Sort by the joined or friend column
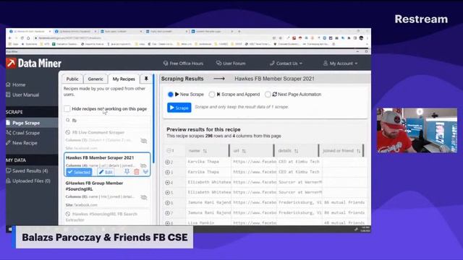 (x=359, y=151)
